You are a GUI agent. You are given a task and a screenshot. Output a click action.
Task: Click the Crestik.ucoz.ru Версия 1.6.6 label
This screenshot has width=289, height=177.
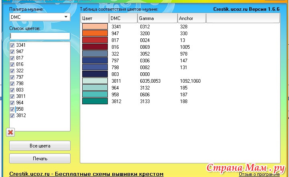tap(247, 9)
